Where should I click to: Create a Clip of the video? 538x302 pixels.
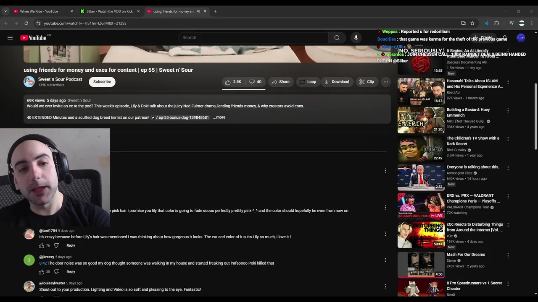(366, 82)
